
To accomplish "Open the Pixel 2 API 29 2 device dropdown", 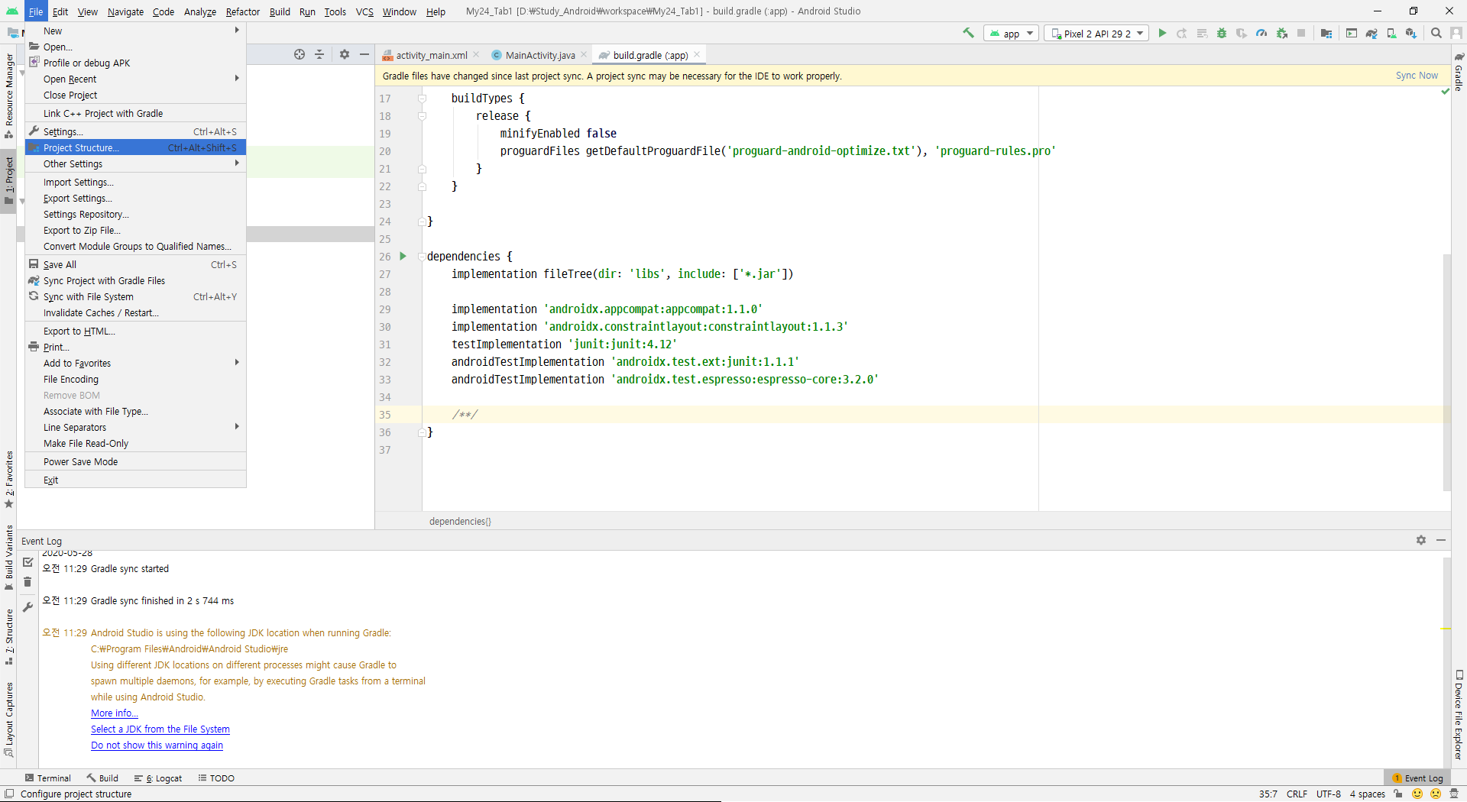I will [1096, 34].
